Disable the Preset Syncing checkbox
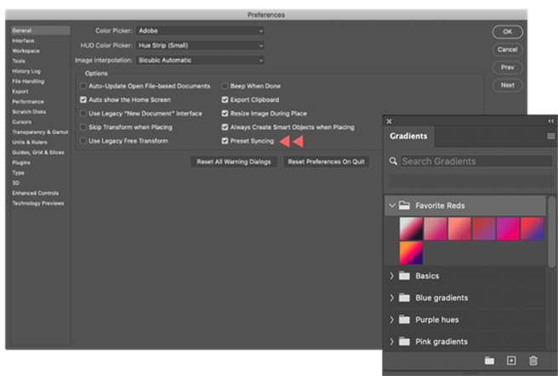Image resolution: width=558 pixels, height=376 pixels. click(x=225, y=141)
